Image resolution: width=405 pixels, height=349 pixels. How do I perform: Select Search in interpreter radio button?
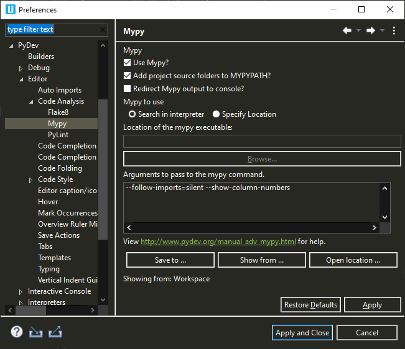tap(132, 114)
